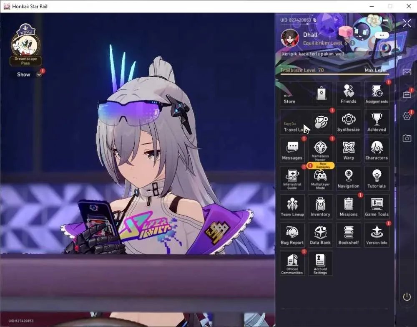Open the Tutorials lightbulb icon
The width and height of the screenshot is (417, 327).
(x=377, y=178)
